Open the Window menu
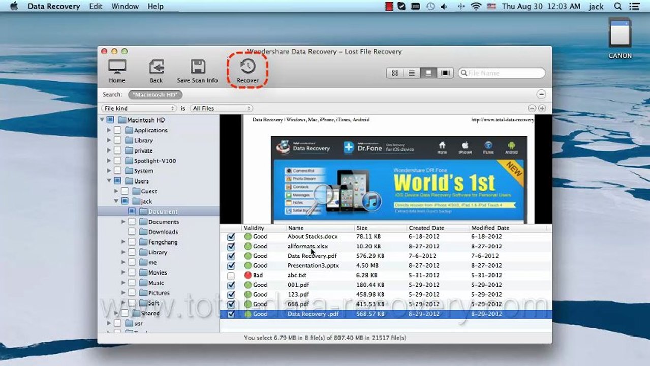 click(125, 6)
